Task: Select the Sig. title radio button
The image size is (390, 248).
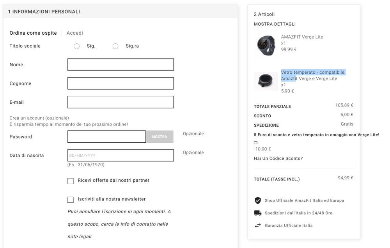Action: point(77,46)
